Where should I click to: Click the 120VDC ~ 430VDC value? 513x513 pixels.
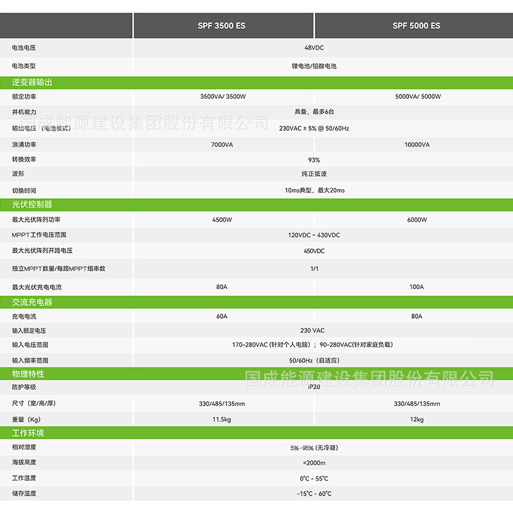314,235
